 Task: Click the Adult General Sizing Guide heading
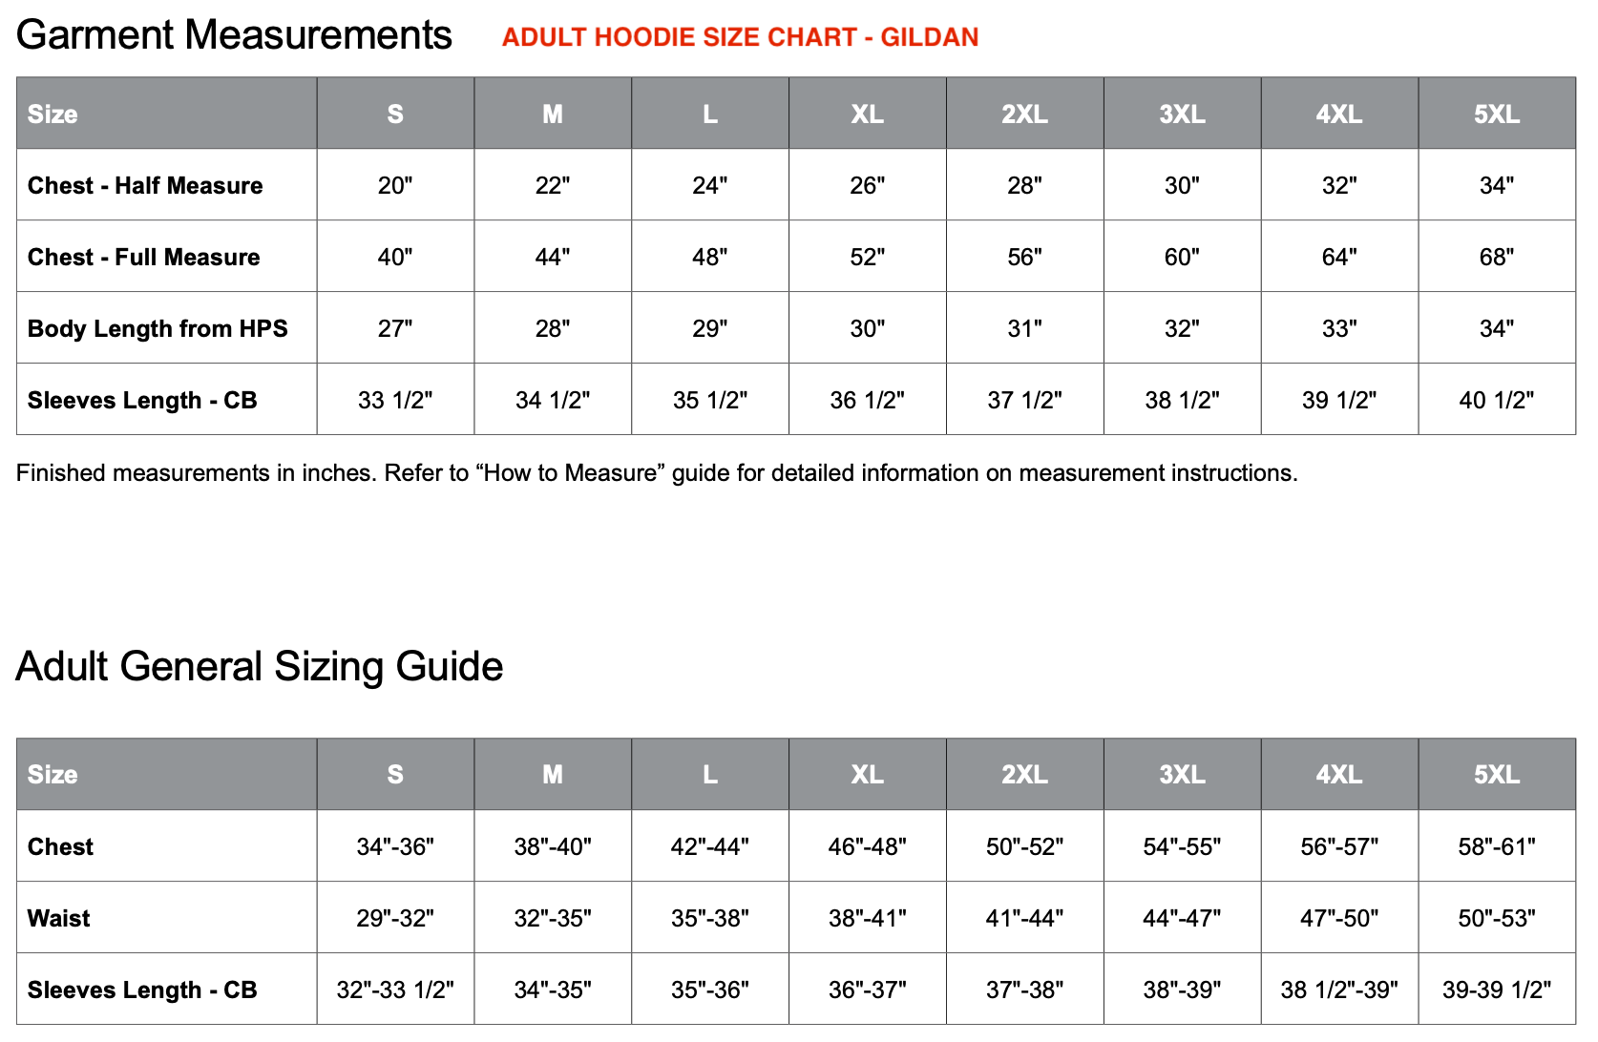point(260,666)
